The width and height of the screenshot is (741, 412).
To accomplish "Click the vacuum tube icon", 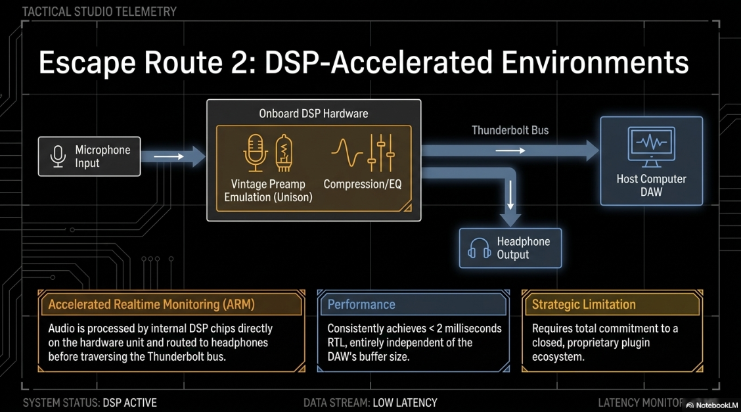I will point(284,152).
